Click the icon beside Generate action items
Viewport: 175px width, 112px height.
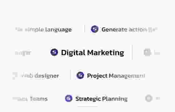click(95, 29)
